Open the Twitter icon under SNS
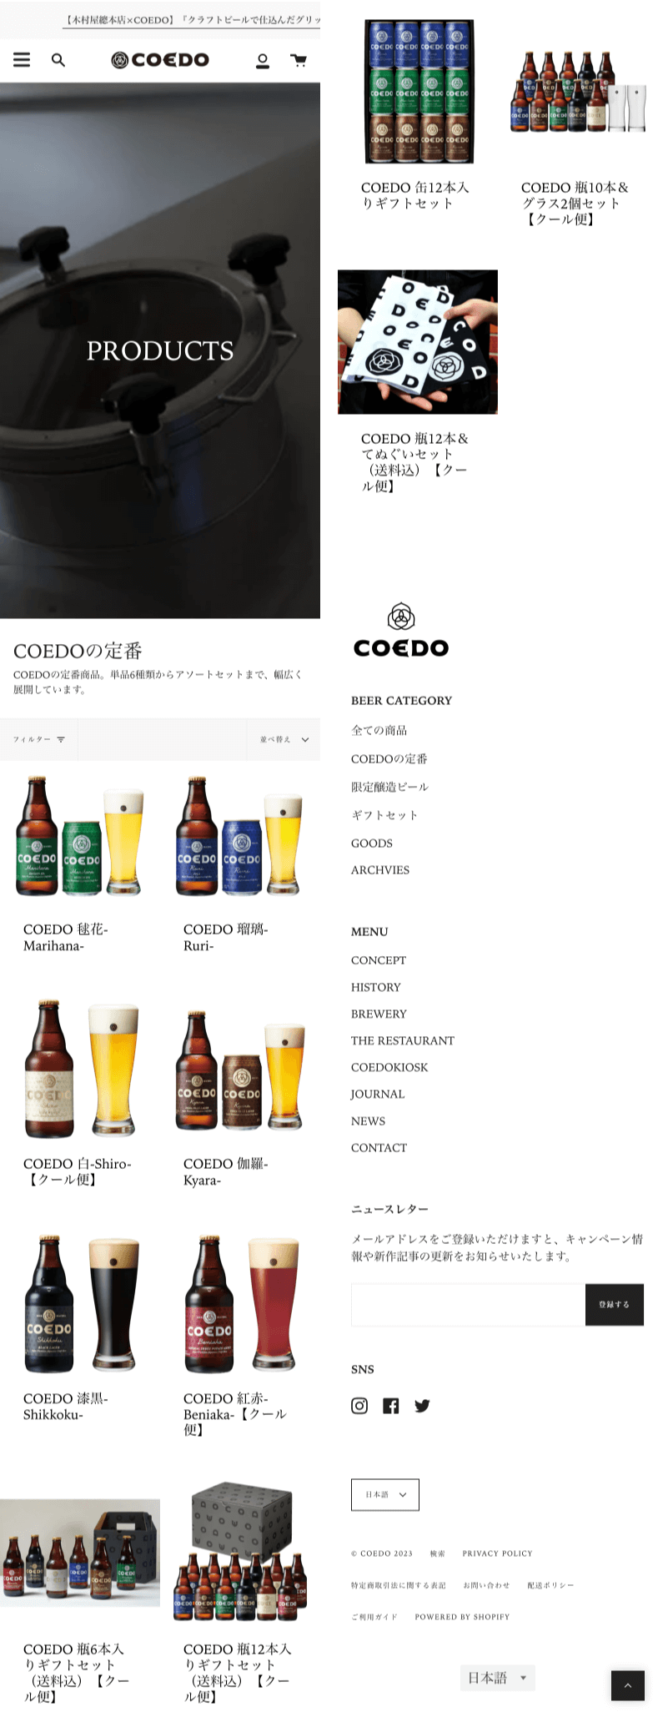 (422, 1406)
